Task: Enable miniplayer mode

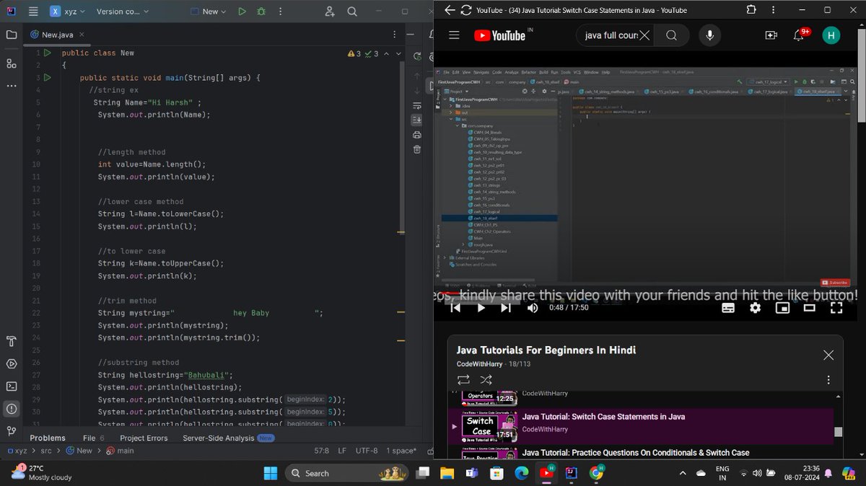Action: pyautogui.click(x=782, y=308)
